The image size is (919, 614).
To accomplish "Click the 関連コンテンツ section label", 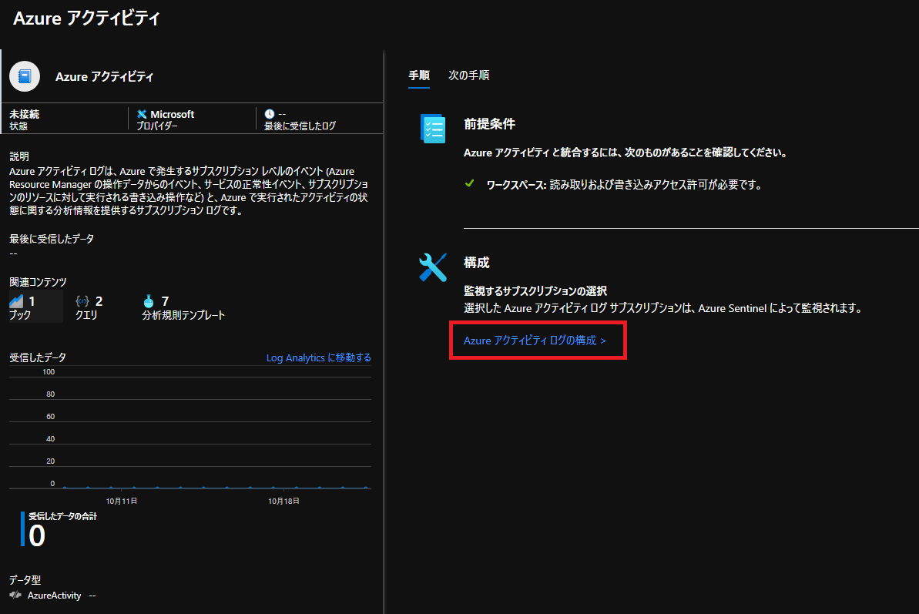I will pos(38,282).
